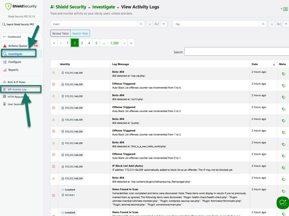Toggle case sensitivity on the Event filter
The image size is (289, 216).
point(156,24)
